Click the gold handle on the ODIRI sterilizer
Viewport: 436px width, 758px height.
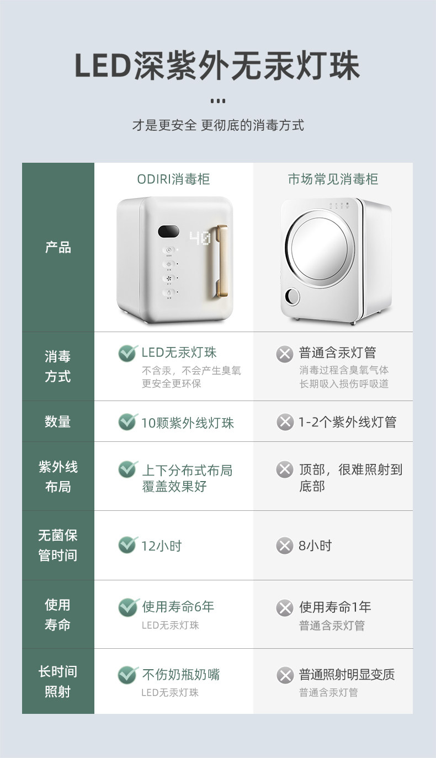220,257
